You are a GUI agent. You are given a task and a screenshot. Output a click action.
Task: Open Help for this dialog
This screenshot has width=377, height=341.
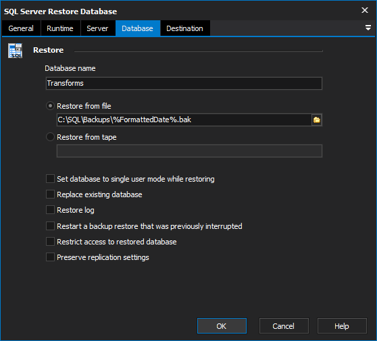(x=342, y=326)
